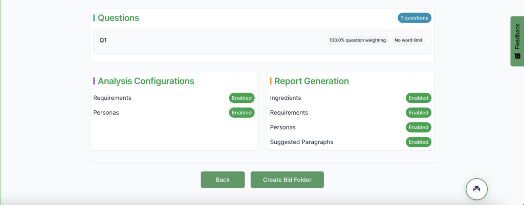Click the Create Bid Folder button
Screen dimensions: 524x205
tap(287, 180)
